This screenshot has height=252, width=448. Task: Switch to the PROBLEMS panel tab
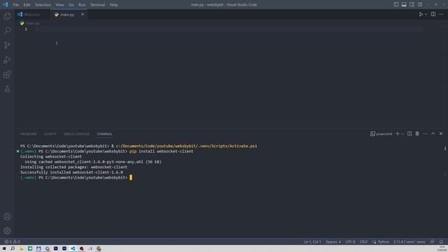[28, 134]
